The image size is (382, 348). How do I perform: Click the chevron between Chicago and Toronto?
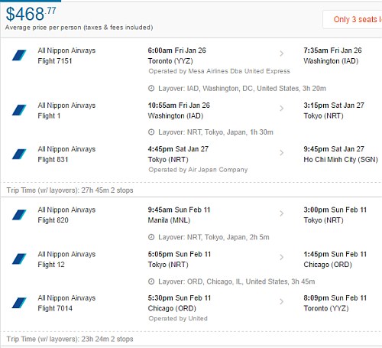pyautogui.click(x=281, y=301)
